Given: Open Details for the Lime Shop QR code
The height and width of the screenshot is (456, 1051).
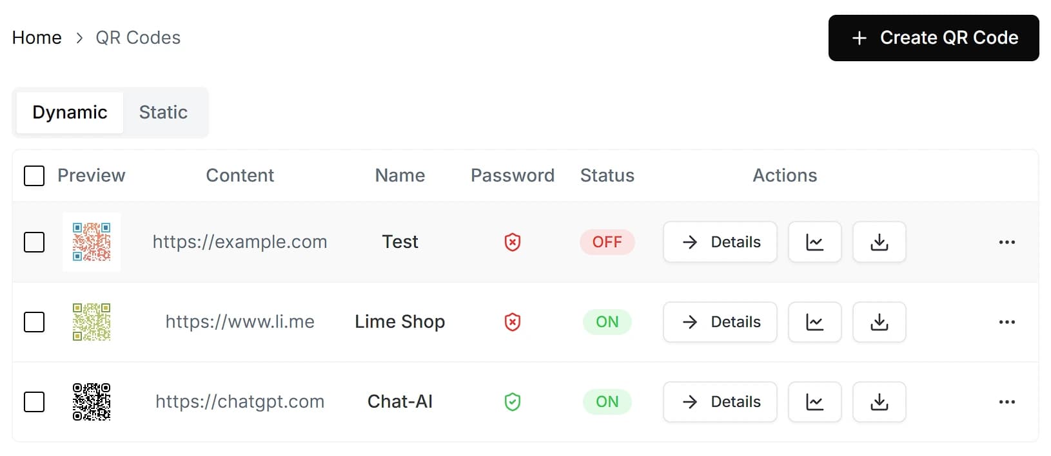Looking at the screenshot, I should coord(720,322).
